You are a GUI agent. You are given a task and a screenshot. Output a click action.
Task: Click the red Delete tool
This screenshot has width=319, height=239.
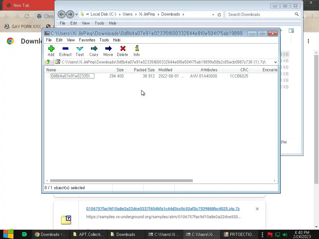click(122, 51)
